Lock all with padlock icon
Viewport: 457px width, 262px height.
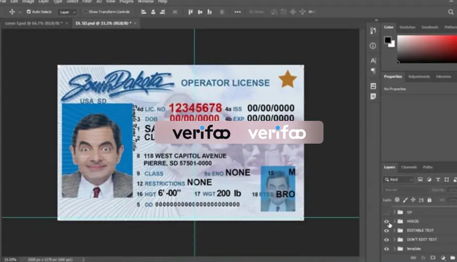429,200
